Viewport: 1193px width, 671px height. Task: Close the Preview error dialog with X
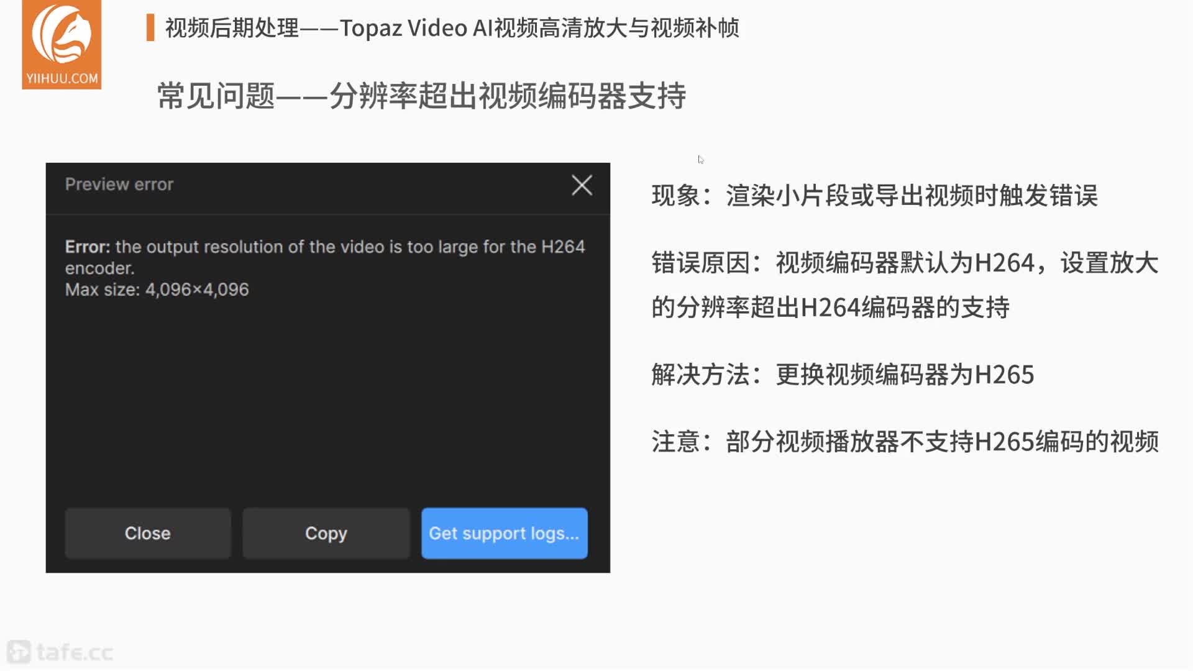point(582,185)
